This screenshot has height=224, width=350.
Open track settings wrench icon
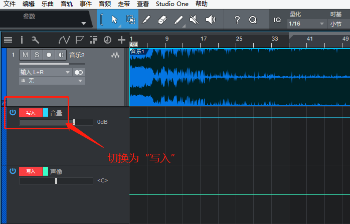coord(35,40)
